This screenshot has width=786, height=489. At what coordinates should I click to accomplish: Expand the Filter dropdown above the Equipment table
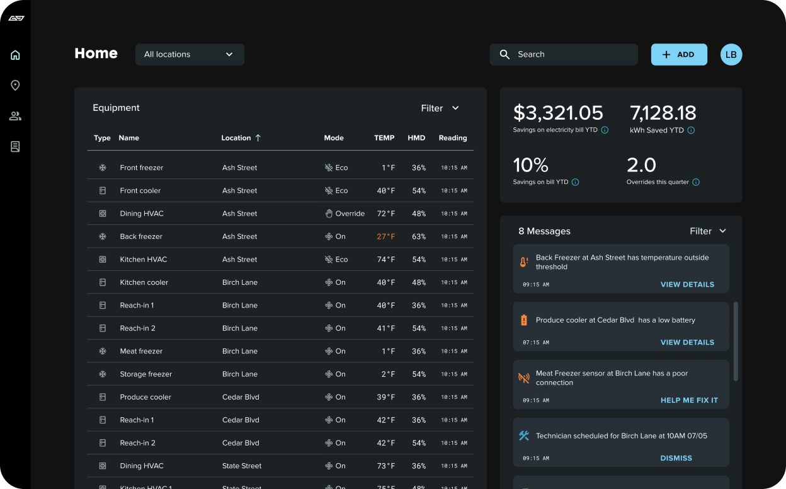pyautogui.click(x=440, y=108)
